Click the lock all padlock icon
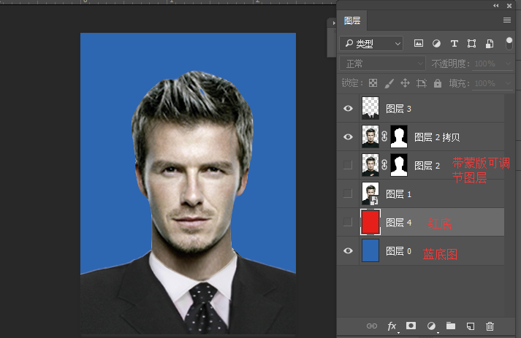The height and width of the screenshot is (338, 521). click(x=438, y=84)
